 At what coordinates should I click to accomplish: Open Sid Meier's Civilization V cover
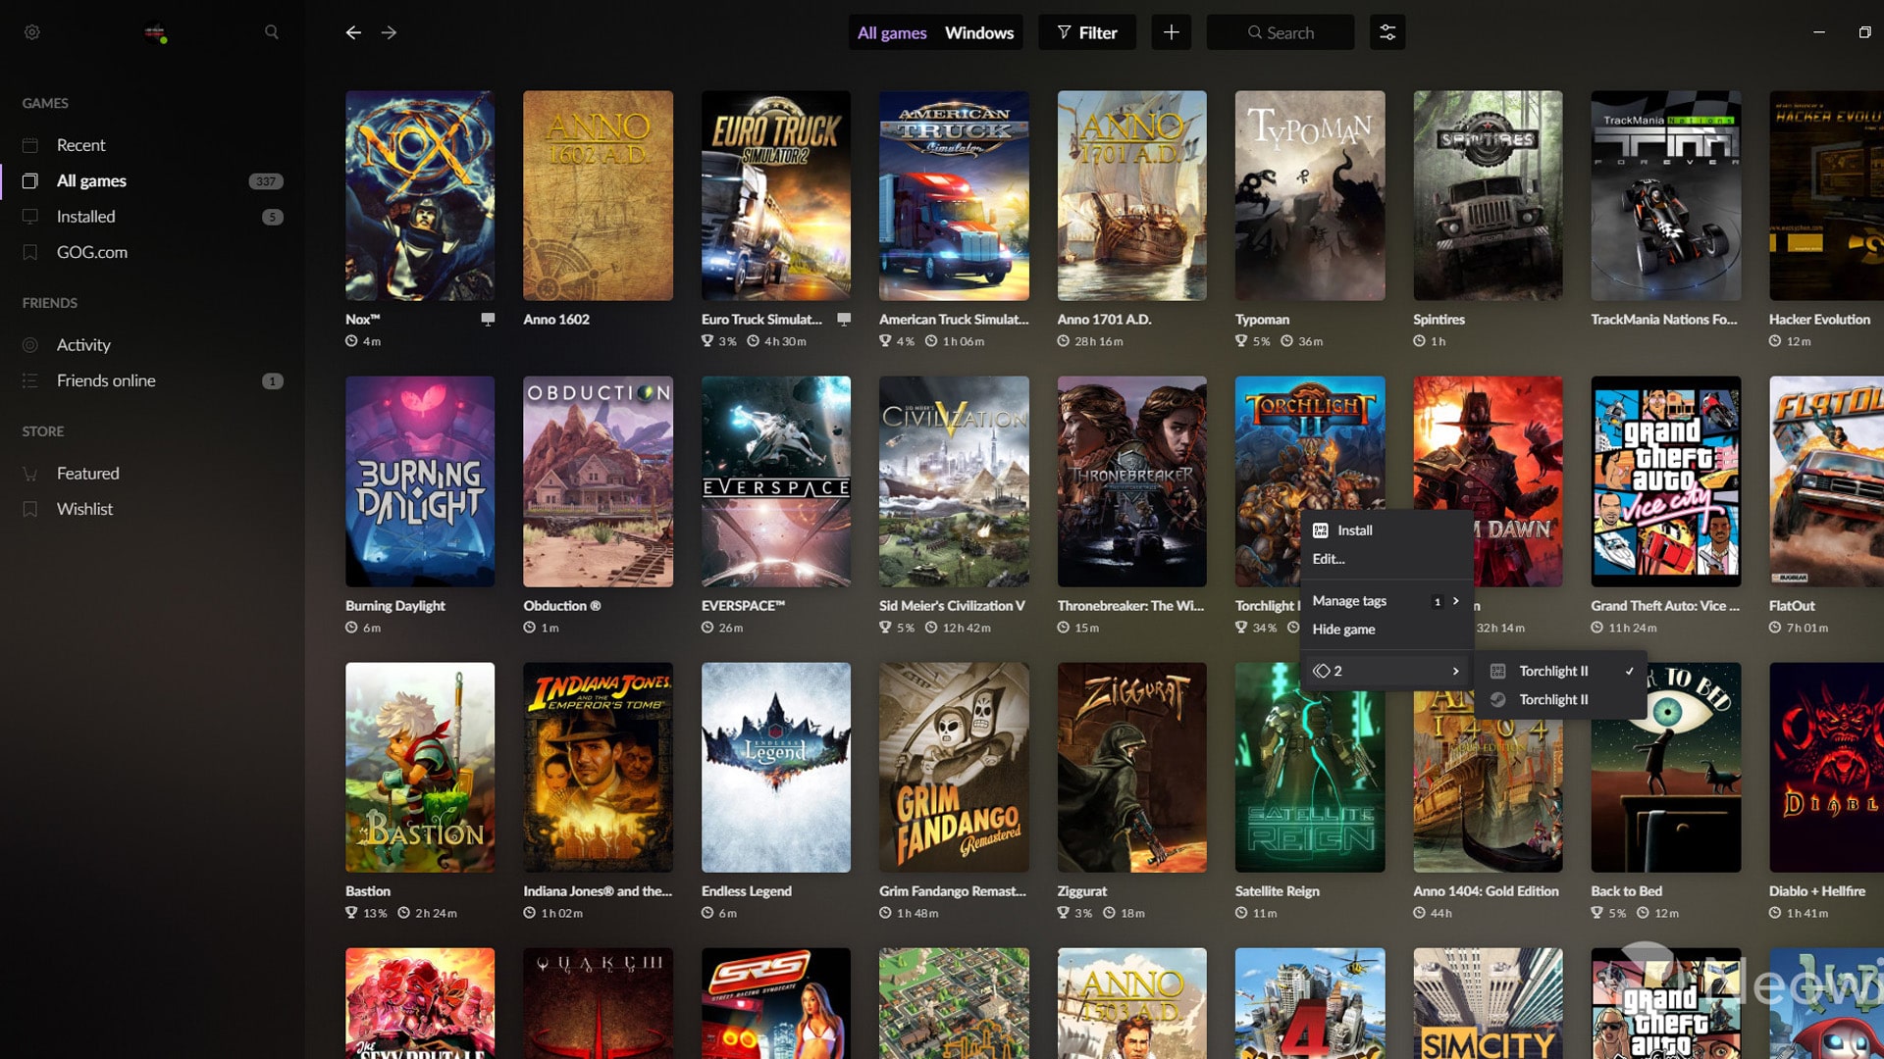[954, 481]
